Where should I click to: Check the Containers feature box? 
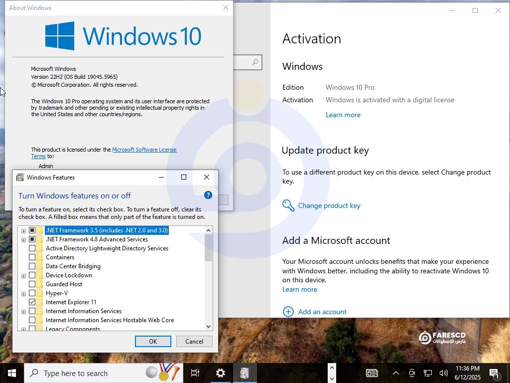tap(32, 257)
